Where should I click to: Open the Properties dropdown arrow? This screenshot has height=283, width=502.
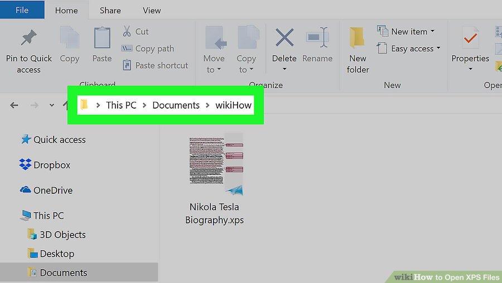click(x=470, y=69)
